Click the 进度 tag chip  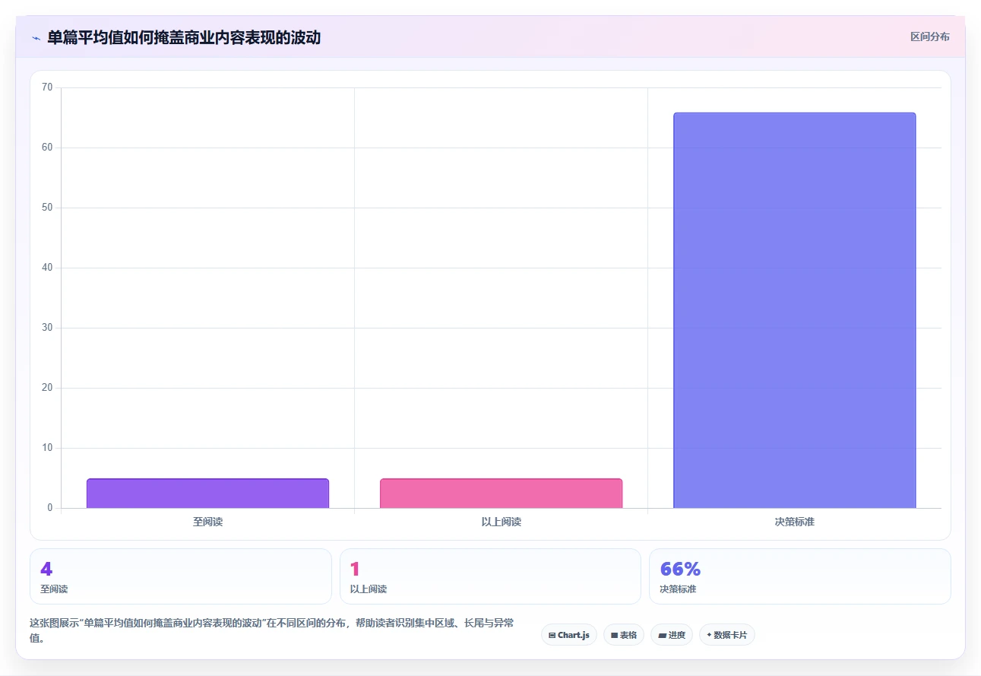672,635
